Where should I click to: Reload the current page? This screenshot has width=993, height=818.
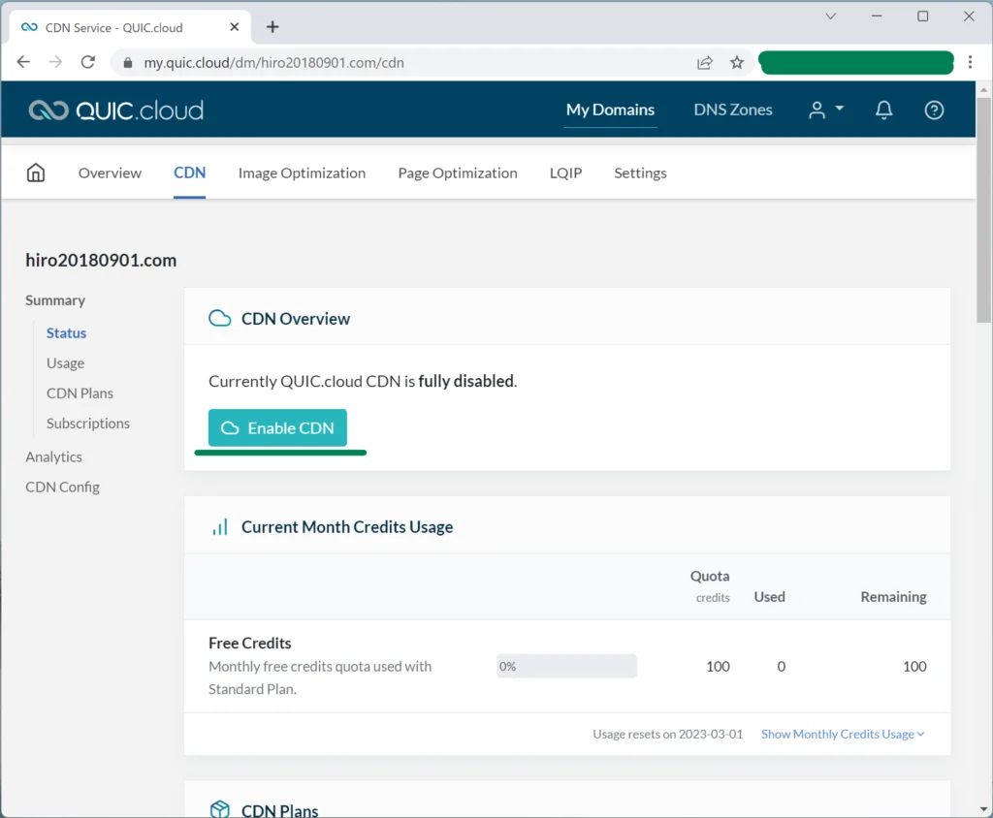click(x=88, y=62)
